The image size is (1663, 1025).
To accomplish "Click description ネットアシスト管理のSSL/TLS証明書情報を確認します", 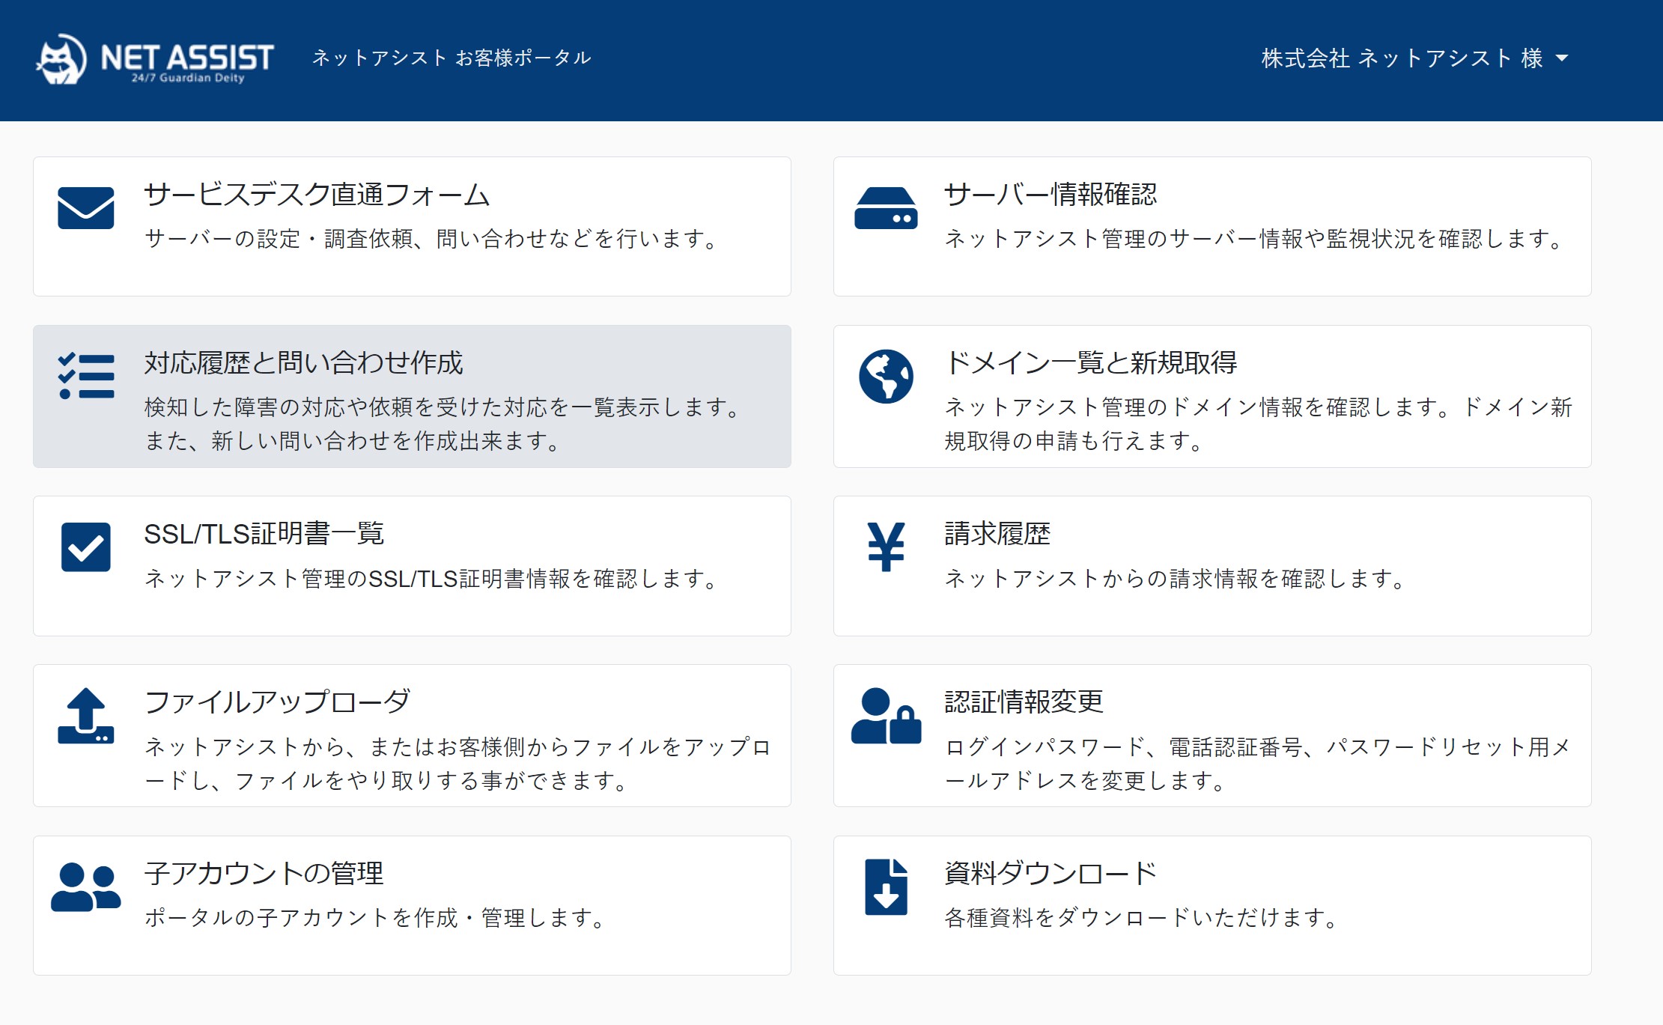I will coord(432,579).
